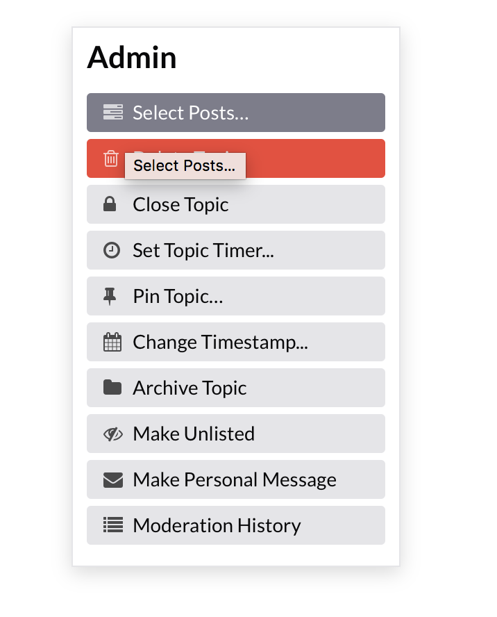This screenshot has width=497, height=617.
Task: Click the padlock icon for Close Topic
Action: click(110, 204)
